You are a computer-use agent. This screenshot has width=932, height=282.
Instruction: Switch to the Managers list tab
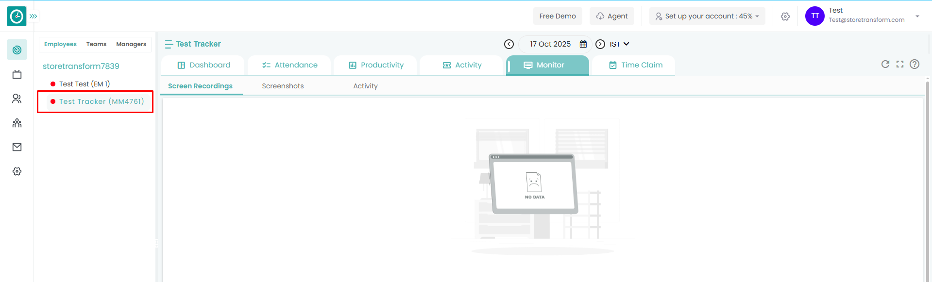131,44
